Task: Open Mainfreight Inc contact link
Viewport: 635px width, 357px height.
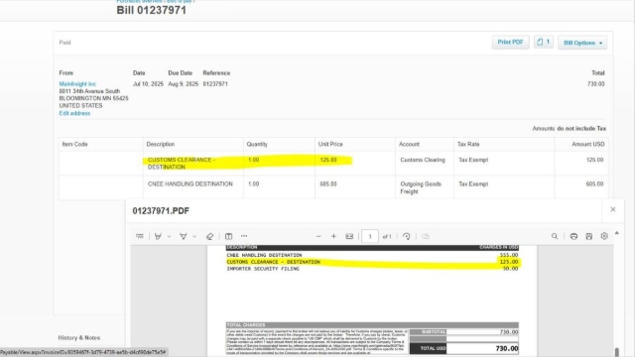Action: point(77,83)
